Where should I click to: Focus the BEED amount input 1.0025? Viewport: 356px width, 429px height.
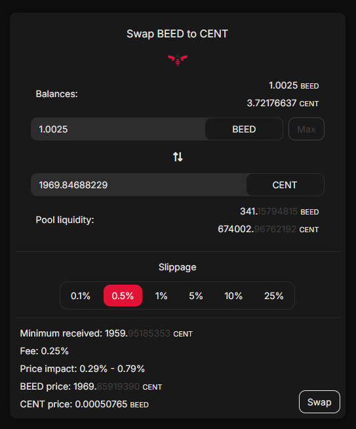click(118, 129)
